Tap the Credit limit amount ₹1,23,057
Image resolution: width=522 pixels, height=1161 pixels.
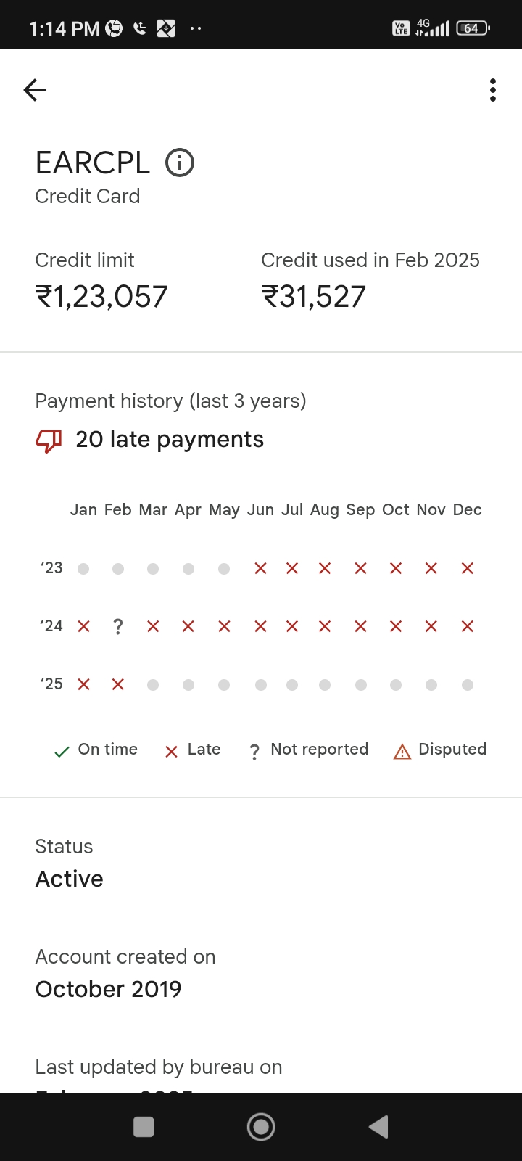click(101, 297)
